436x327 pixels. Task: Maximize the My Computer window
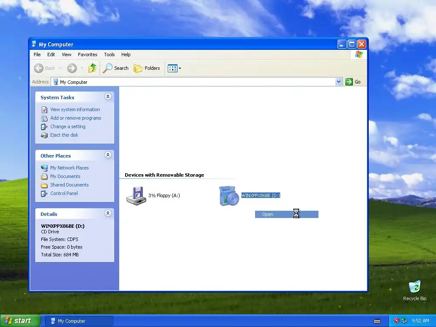coord(352,44)
